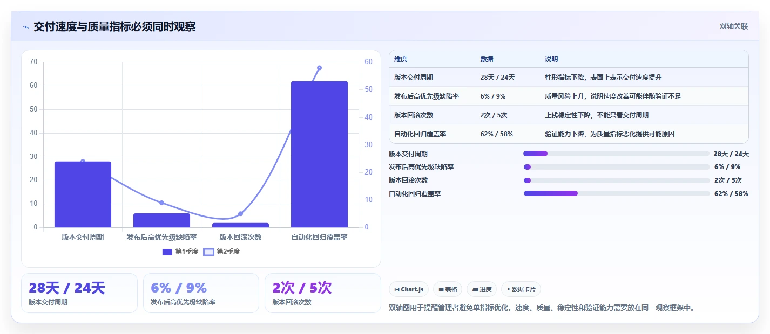The width and height of the screenshot is (770, 334).
Task: Click the description 柱形指标下降，表面上表示交付速度提升
Action: coord(603,78)
